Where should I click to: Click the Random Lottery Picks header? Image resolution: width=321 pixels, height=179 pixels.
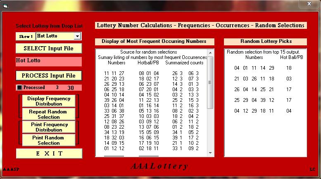(x=266, y=42)
